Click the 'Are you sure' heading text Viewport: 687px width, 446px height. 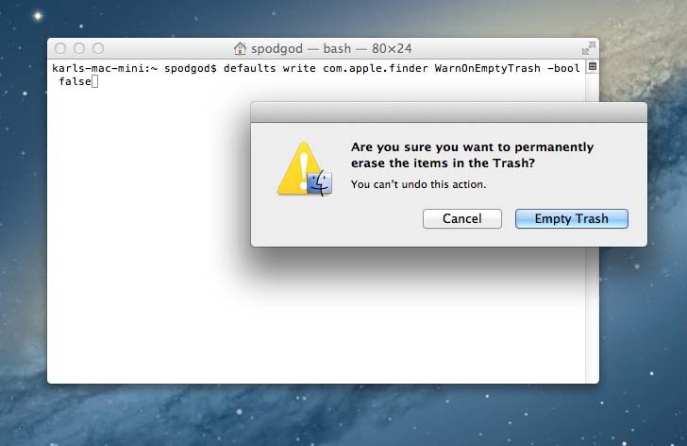(472, 155)
